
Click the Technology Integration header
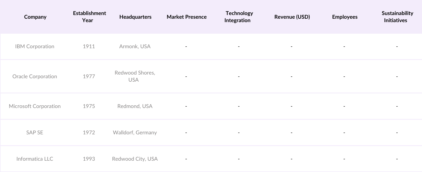tap(238, 17)
